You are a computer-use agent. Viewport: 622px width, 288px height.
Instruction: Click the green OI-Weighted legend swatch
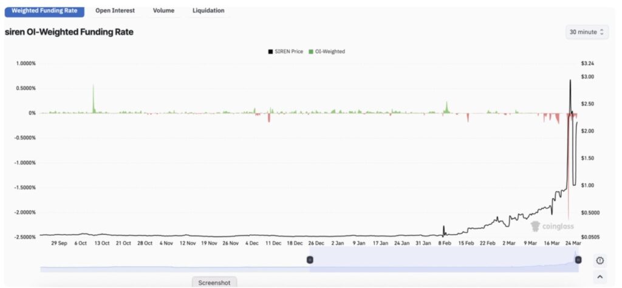point(312,52)
